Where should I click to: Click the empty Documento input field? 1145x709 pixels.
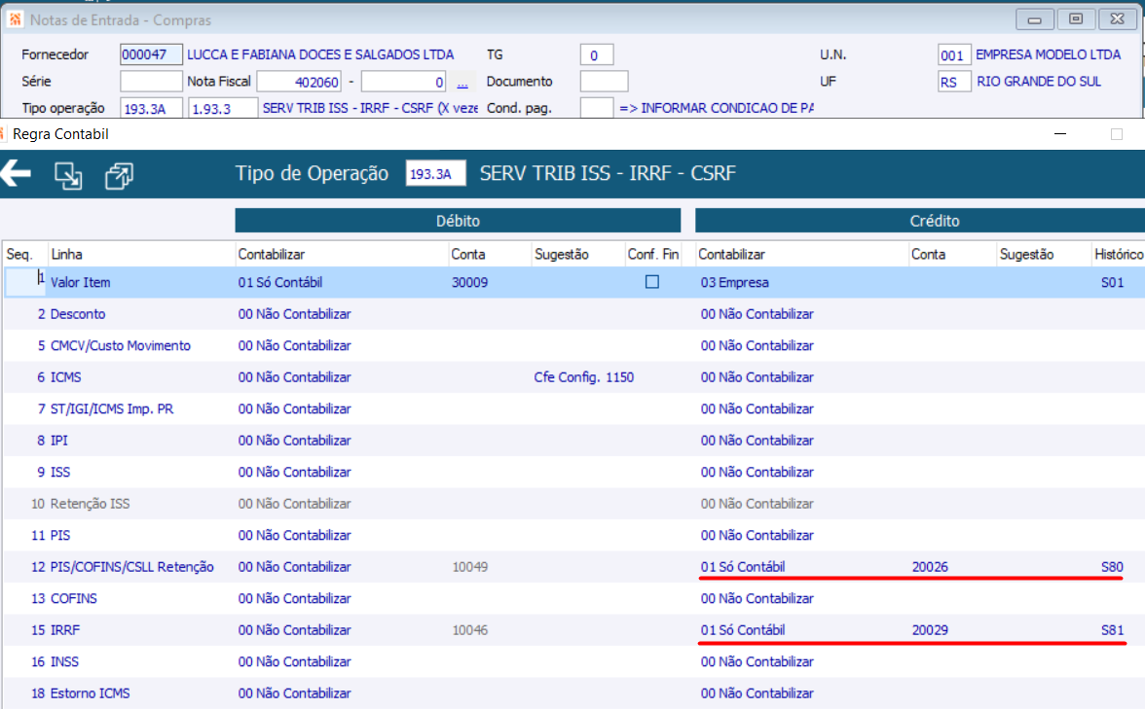tap(604, 82)
